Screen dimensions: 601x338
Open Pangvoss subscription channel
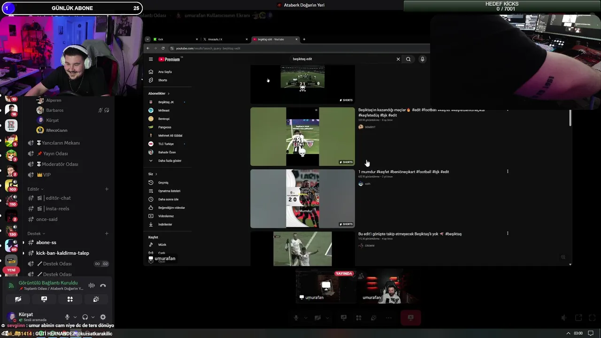pos(164,127)
